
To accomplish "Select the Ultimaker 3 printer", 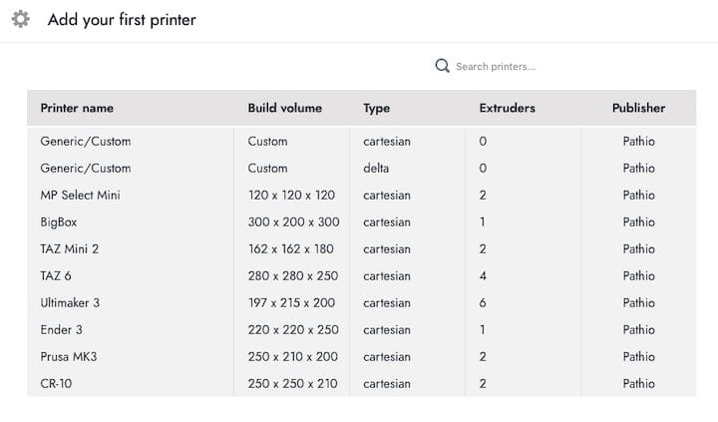I will pyautogui.click(x=69, y=303).
